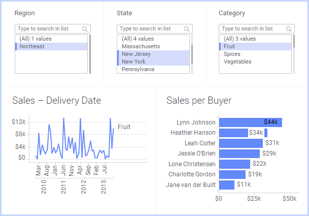309x216 pixels.
Task: Type-to-search field in Region filter
Action: click(x=48, y=29)
